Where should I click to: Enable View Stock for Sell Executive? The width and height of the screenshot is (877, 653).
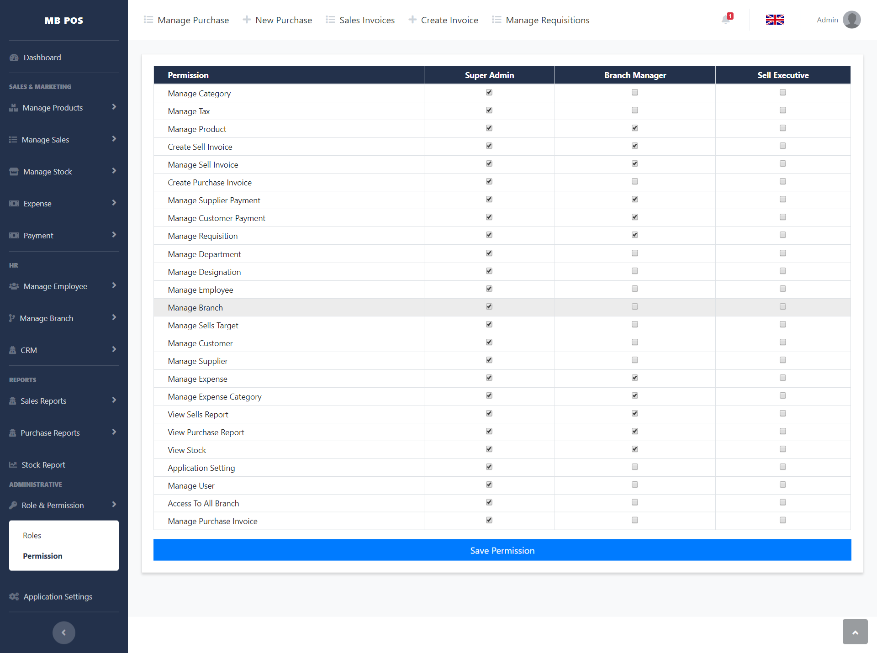pyautogui.click(x=782, y=449)
